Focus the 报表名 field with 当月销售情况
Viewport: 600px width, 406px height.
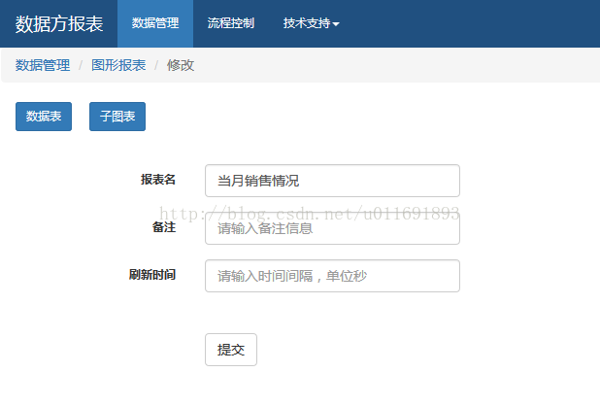332,181
